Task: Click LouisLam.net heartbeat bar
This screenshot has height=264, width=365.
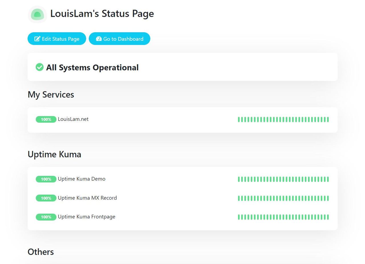Action: [x=283, y=119]
